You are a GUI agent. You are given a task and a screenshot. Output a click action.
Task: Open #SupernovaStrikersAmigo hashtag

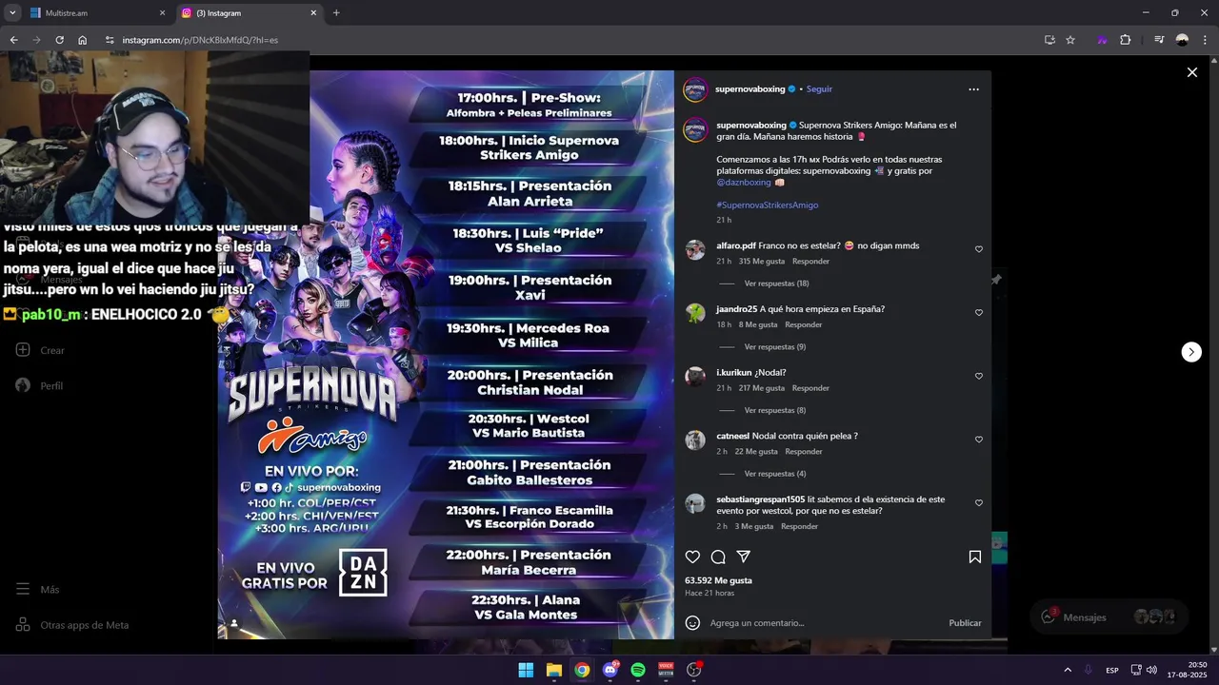point(767,205)
